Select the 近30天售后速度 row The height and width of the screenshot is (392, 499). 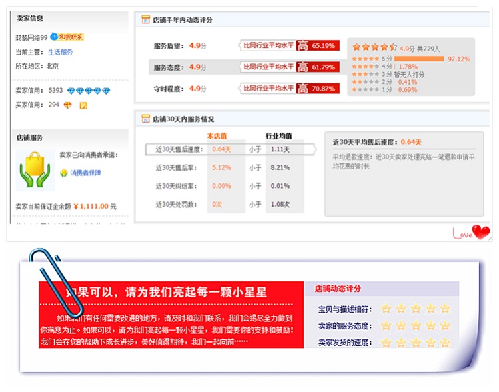[x=231, y=149]
